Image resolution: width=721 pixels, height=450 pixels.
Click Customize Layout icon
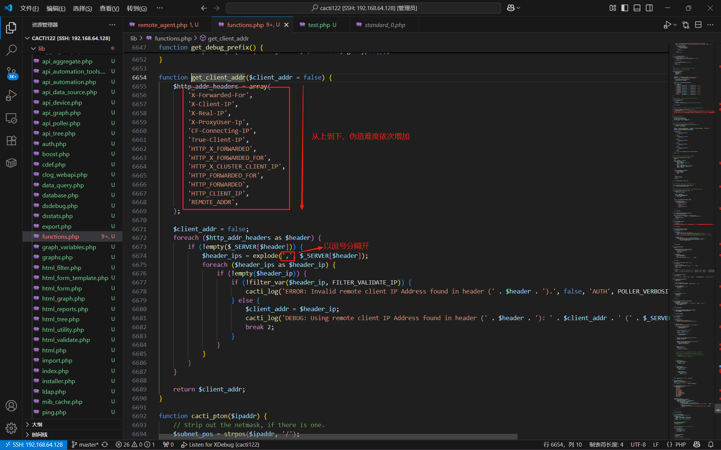click(613, 8)
